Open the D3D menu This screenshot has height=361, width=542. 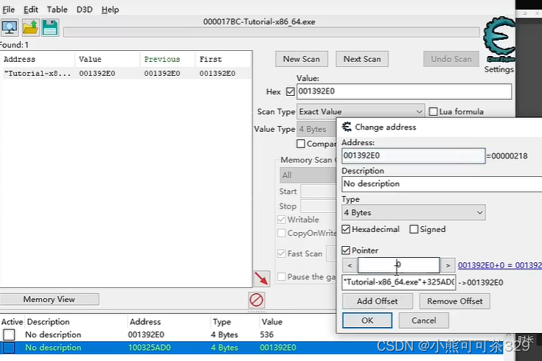tap(84, 10)
